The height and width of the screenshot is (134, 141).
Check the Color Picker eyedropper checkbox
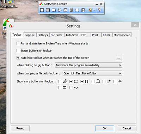coord(104,81)
